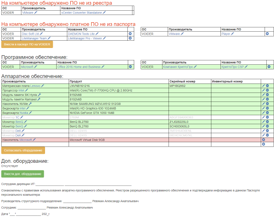Image resolution: width=274 pixels, height=221 pixels.
Task: Remove Office 2016 Home and Business entry
Action: 130,67
